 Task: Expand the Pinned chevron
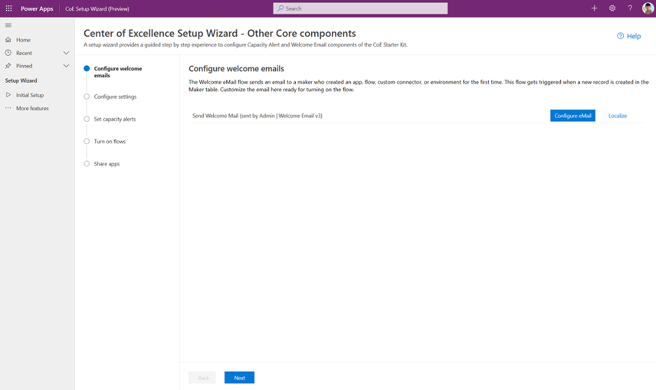[66, 66]
